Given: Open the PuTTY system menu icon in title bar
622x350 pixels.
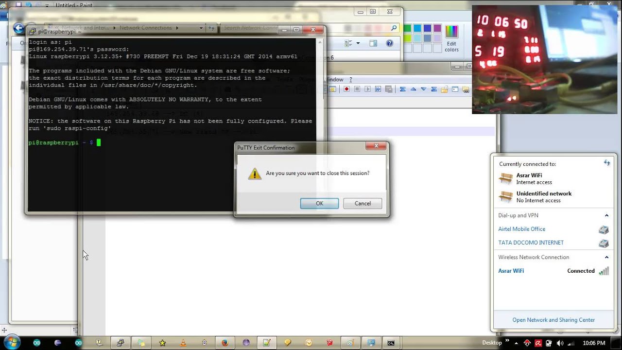Looking at the screenshot, I should [32, 31].
